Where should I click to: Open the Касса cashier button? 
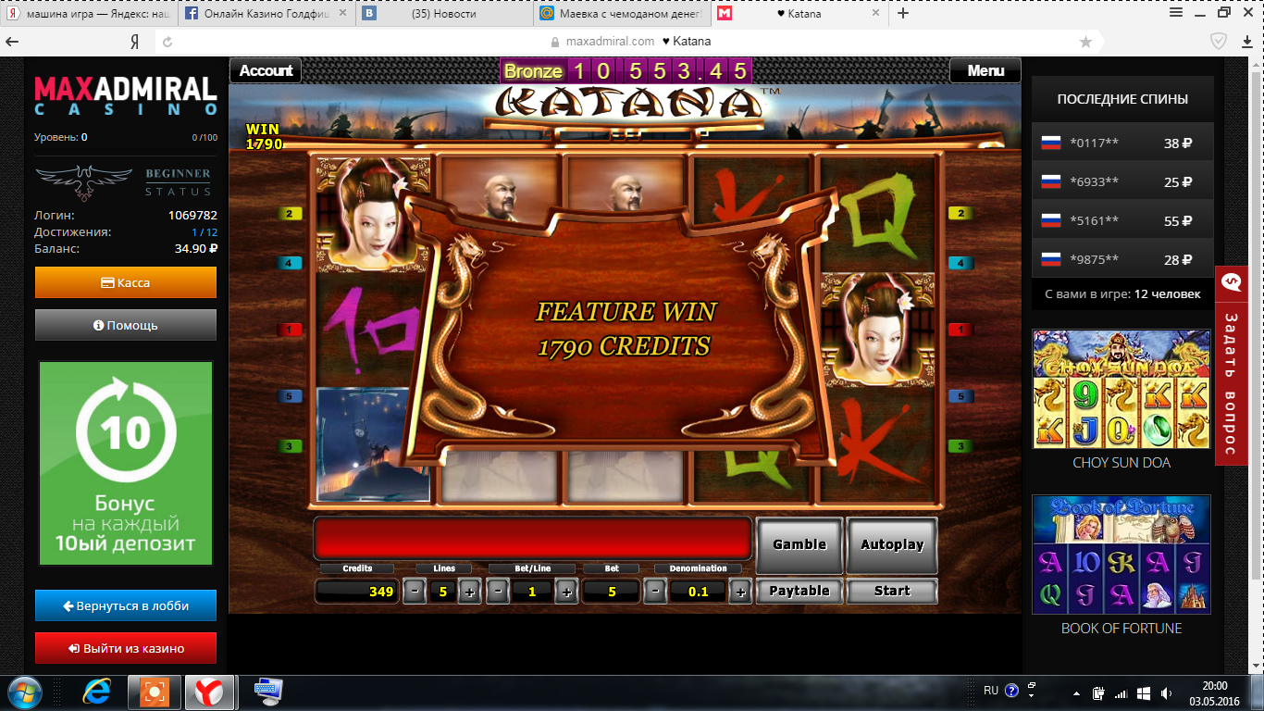click(126, 282)
